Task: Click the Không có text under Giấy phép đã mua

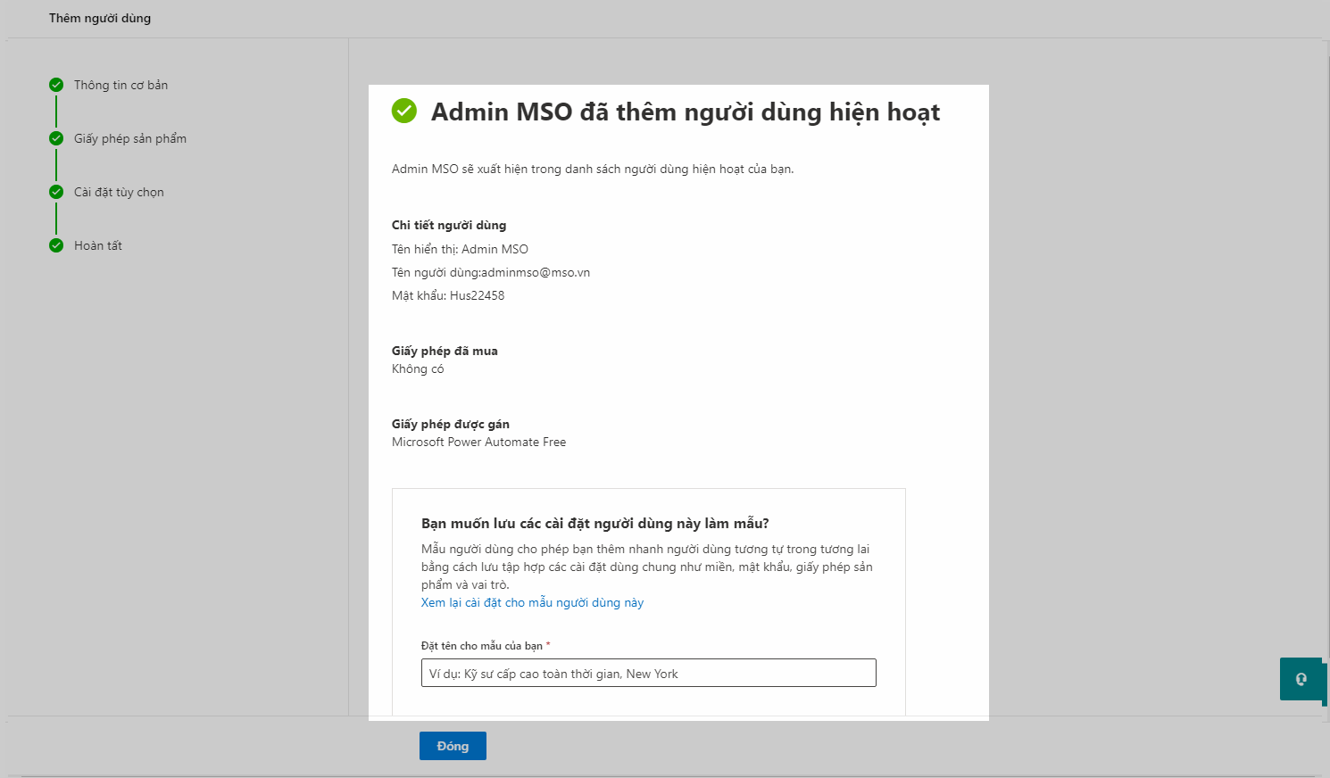Action: pos(418,369)
